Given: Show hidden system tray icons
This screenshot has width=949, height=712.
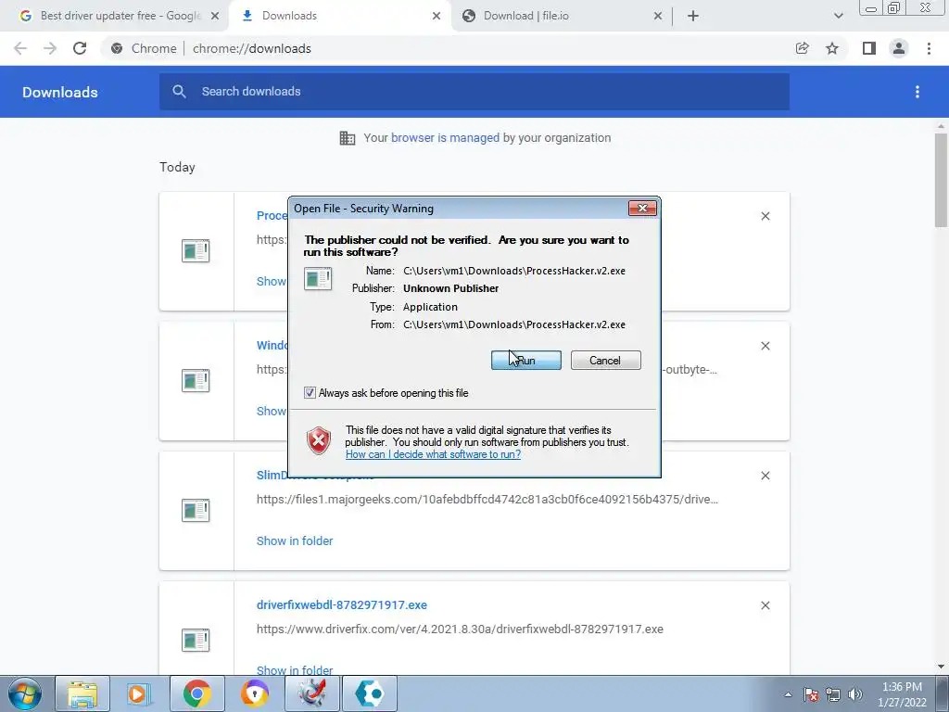Looking at the screenshot, I should click(x=788, y=694).
